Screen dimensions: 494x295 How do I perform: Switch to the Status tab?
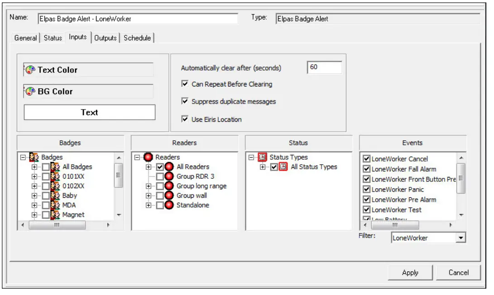point(53,38)
